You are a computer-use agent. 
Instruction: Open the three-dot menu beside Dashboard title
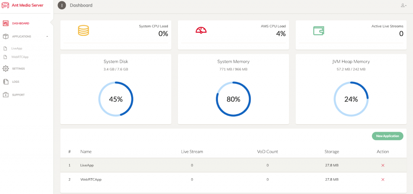62,5
